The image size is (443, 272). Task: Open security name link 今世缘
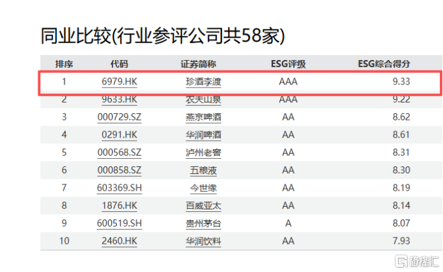pyautogui.click(x=203, y=188)
